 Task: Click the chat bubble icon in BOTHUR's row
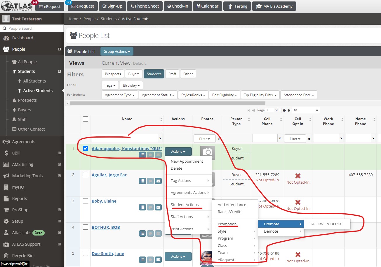click(150, 233)
